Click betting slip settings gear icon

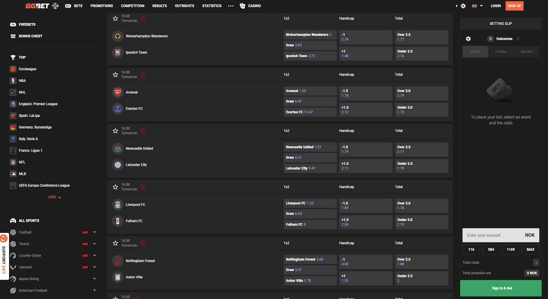pos(468,39)
